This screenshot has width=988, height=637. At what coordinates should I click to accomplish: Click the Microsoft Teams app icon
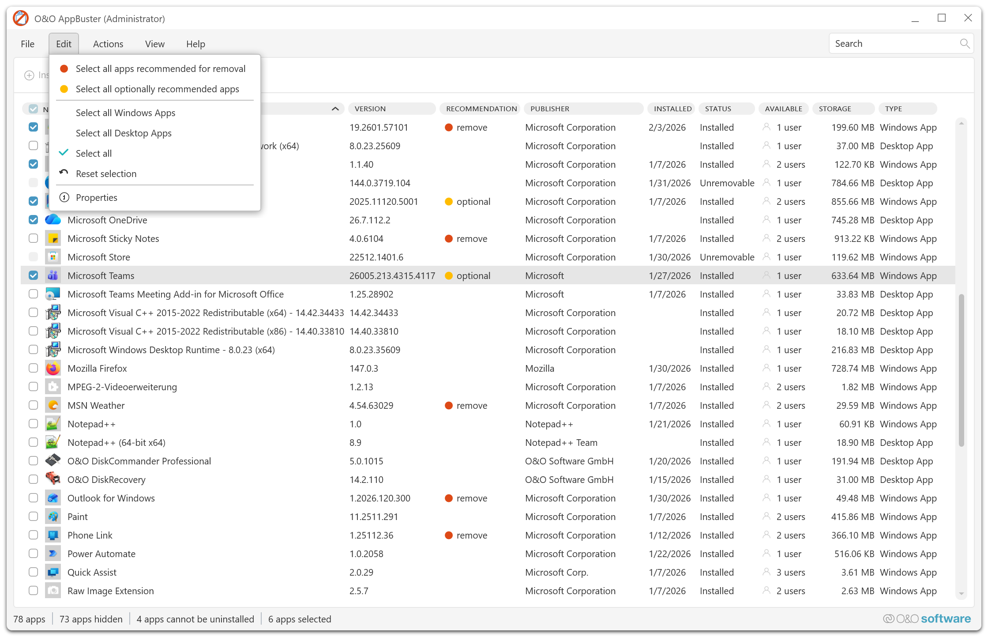pos(53,275)
